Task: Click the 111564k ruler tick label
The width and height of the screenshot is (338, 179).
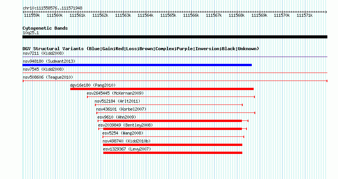Action: tap(145, 15)
